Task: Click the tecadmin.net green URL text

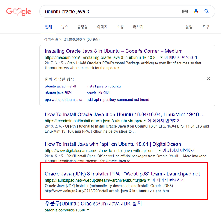Action: pyautogui.click(x=93, y=121)
